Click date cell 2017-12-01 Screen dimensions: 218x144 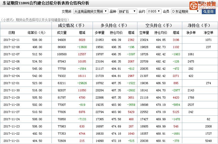(11, 83)
